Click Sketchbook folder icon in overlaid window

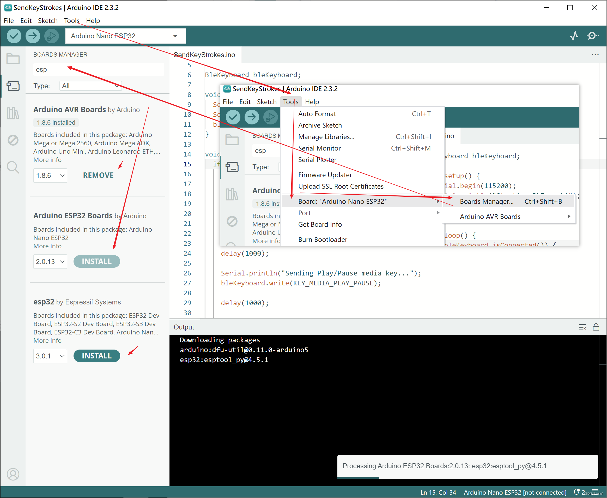click(x=232, y=140)
